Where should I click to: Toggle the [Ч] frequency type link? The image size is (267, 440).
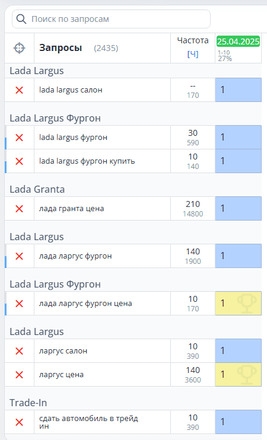point(193,54)
